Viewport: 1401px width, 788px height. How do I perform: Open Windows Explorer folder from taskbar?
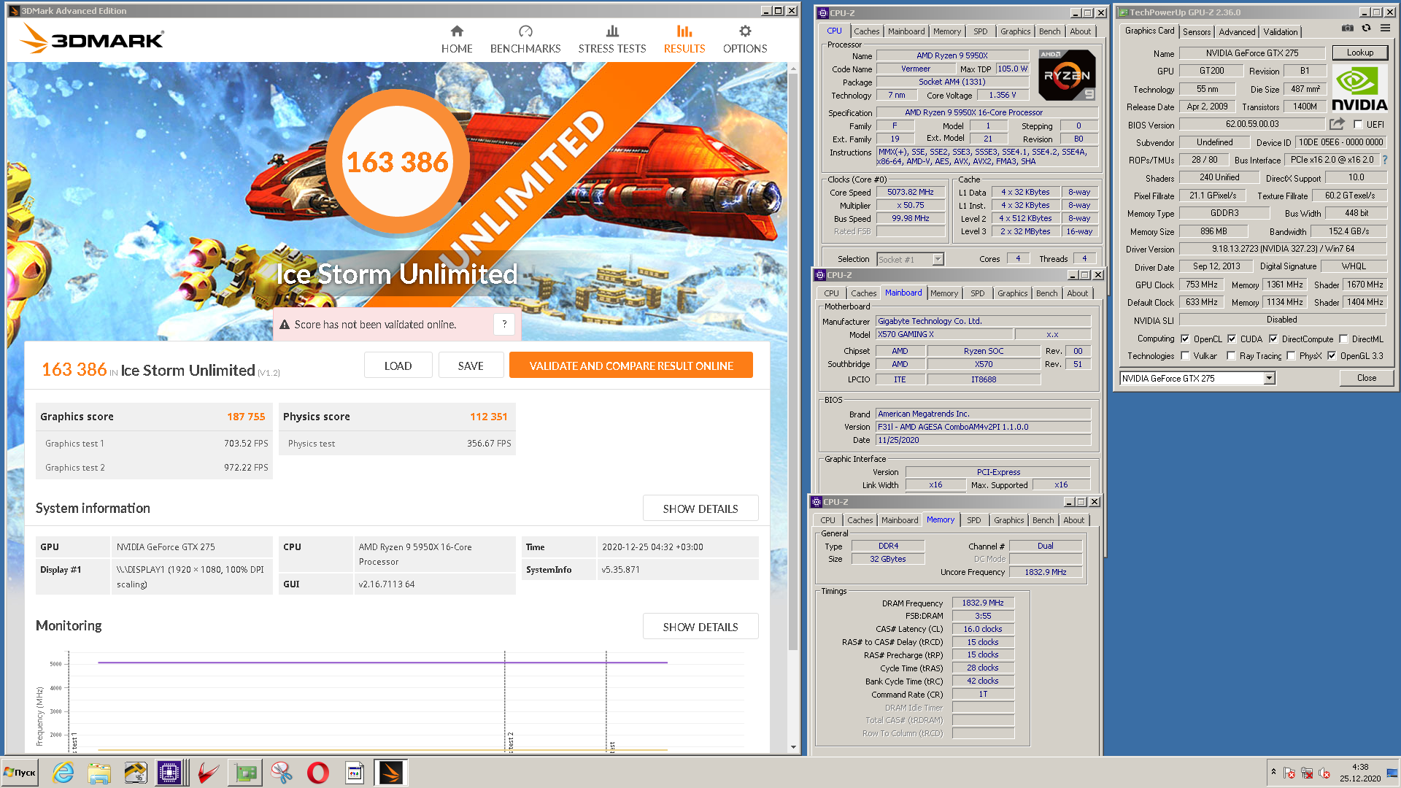(99, 773)
